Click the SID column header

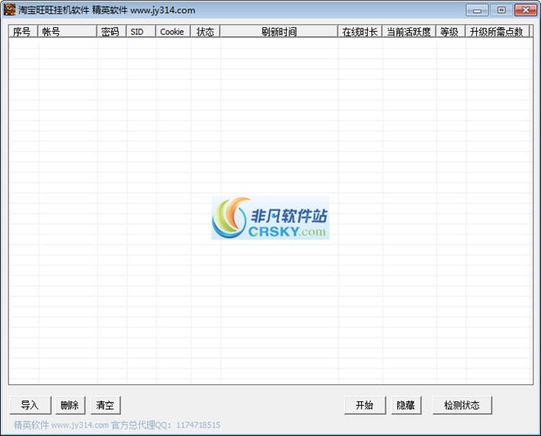tap(141, 32)
